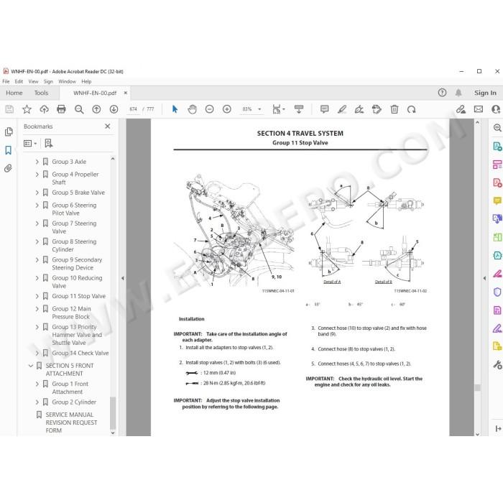Open the Sign menu
The image size is (503, 503).
click(48, 81)
